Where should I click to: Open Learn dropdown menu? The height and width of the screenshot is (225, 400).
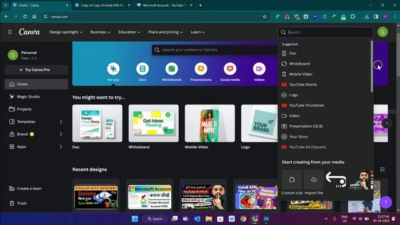pos(197,32)
